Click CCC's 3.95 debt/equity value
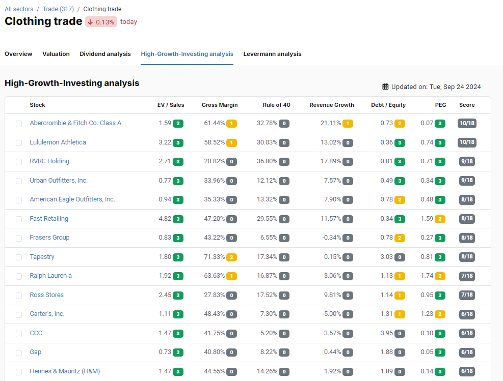This screenshot has height=381, width=503. click(x=387, y=333)
